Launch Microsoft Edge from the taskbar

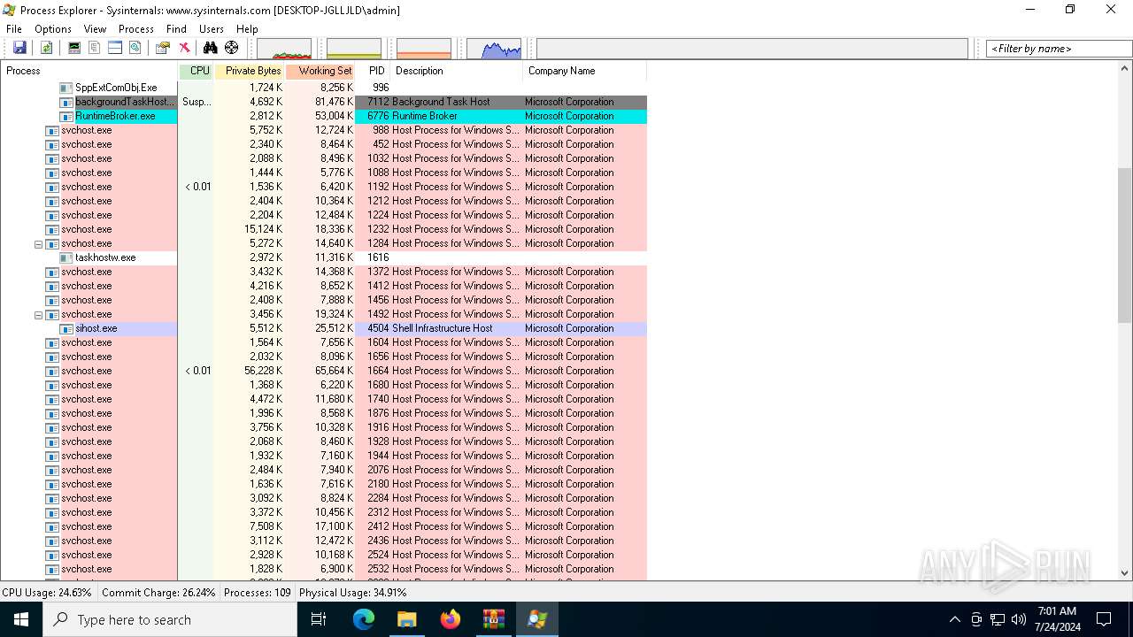(x=364, y=619)
